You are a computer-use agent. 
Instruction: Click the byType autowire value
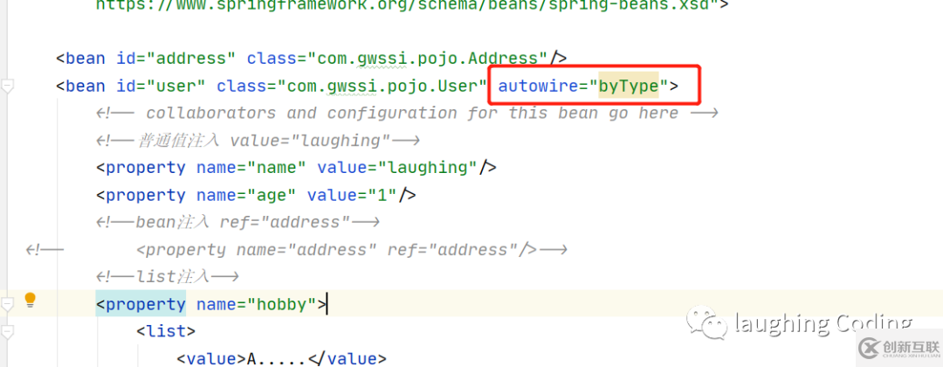tap(629, 86)
